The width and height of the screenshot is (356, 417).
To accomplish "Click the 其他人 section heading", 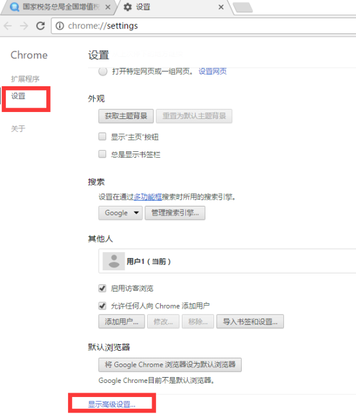I will point(100,239).
